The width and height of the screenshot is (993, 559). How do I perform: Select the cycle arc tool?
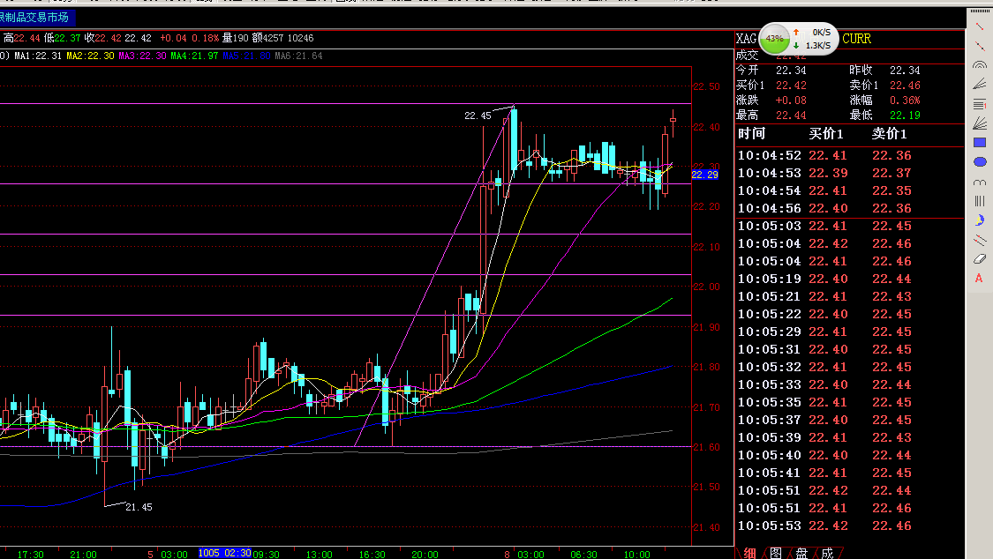pos(979,182)
